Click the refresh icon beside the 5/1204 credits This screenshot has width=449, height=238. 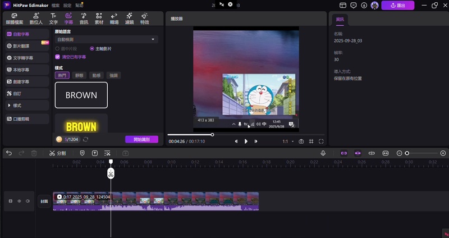pyautogui.click(x=86, y=139)
